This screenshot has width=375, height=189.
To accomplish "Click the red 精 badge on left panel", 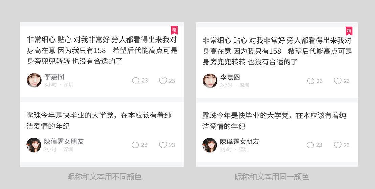I will [174, 30].
